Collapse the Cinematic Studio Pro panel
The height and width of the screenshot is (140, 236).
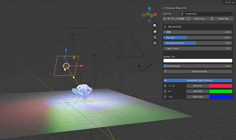pos(164,8)
